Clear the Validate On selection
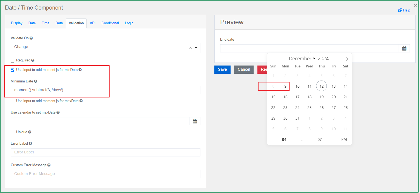Screen dimensions: 420x193 coord(191,48)
